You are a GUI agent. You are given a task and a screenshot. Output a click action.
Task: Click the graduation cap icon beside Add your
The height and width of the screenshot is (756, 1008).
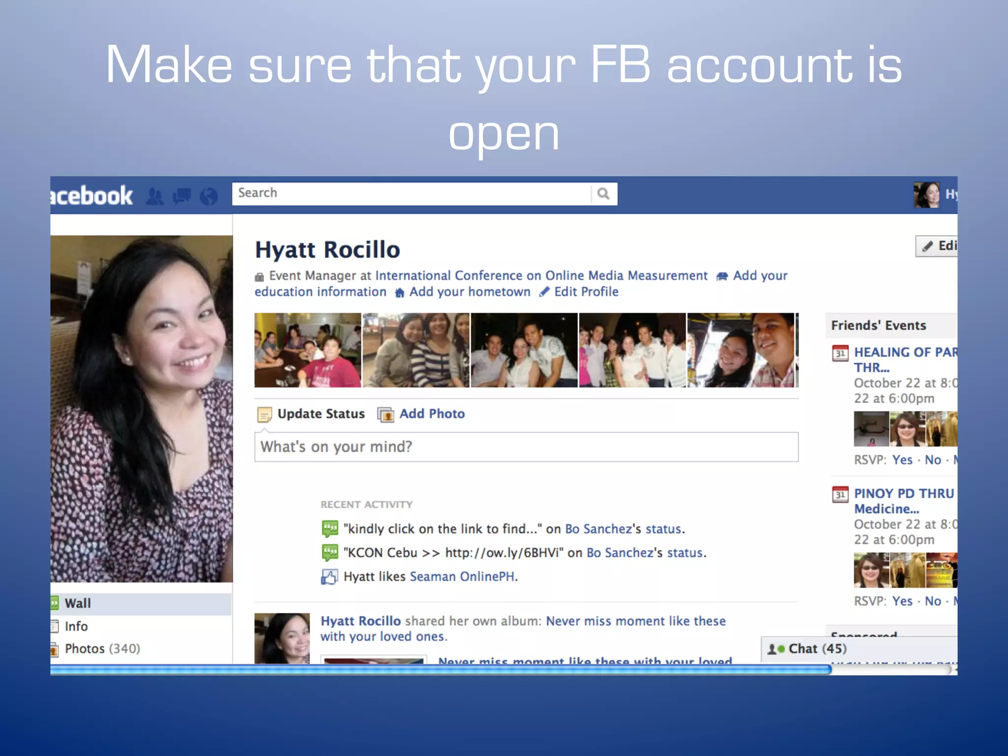pos(722,277)
